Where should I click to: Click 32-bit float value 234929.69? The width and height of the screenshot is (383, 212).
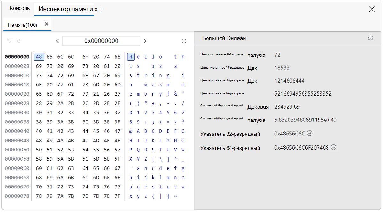tap(287, 107)
